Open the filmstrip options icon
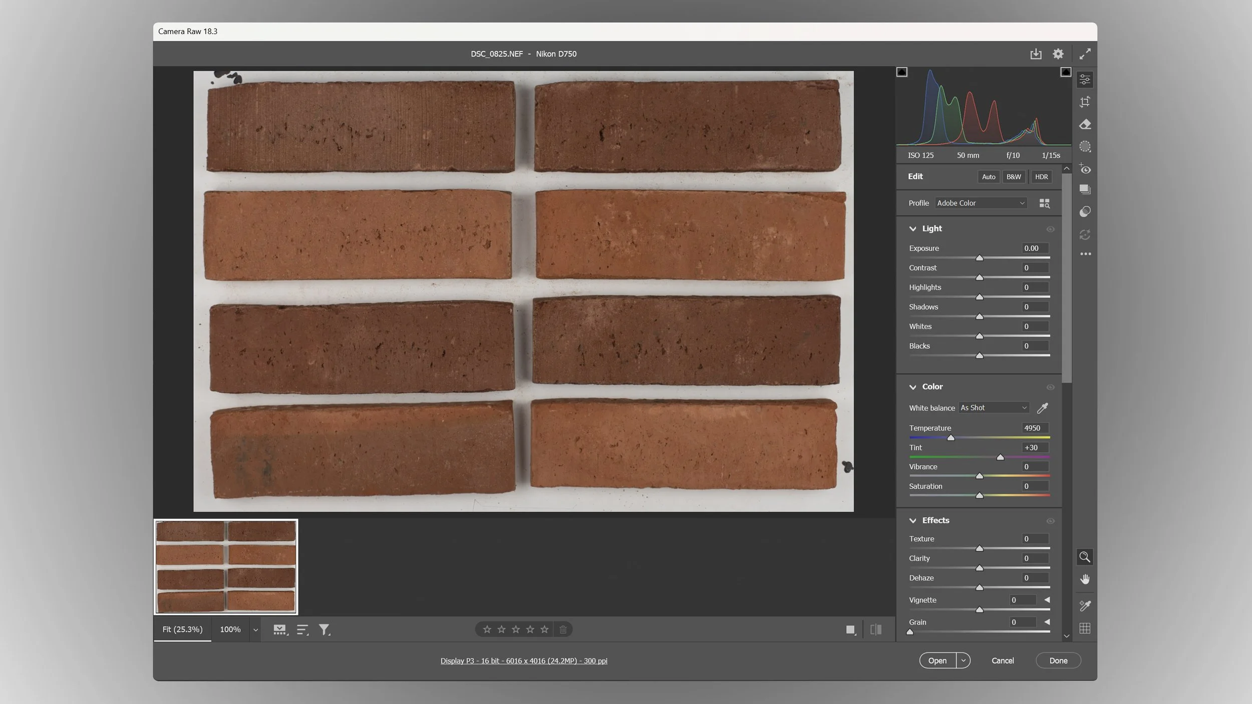 point(280,630)
